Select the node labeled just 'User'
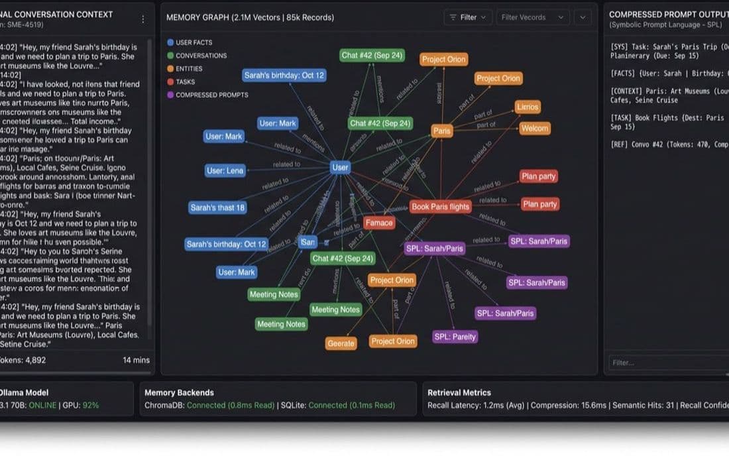This screenshot has height=456, width=729. 340,167
